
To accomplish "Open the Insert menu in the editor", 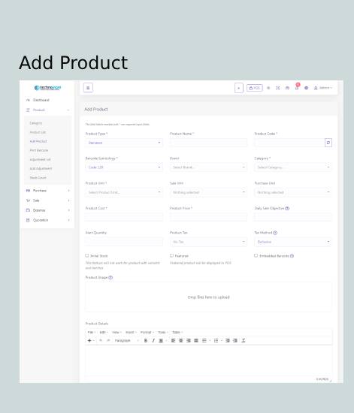I will (131, 332).
